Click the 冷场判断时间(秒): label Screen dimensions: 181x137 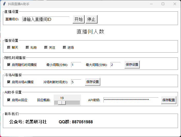coord(55,82)
